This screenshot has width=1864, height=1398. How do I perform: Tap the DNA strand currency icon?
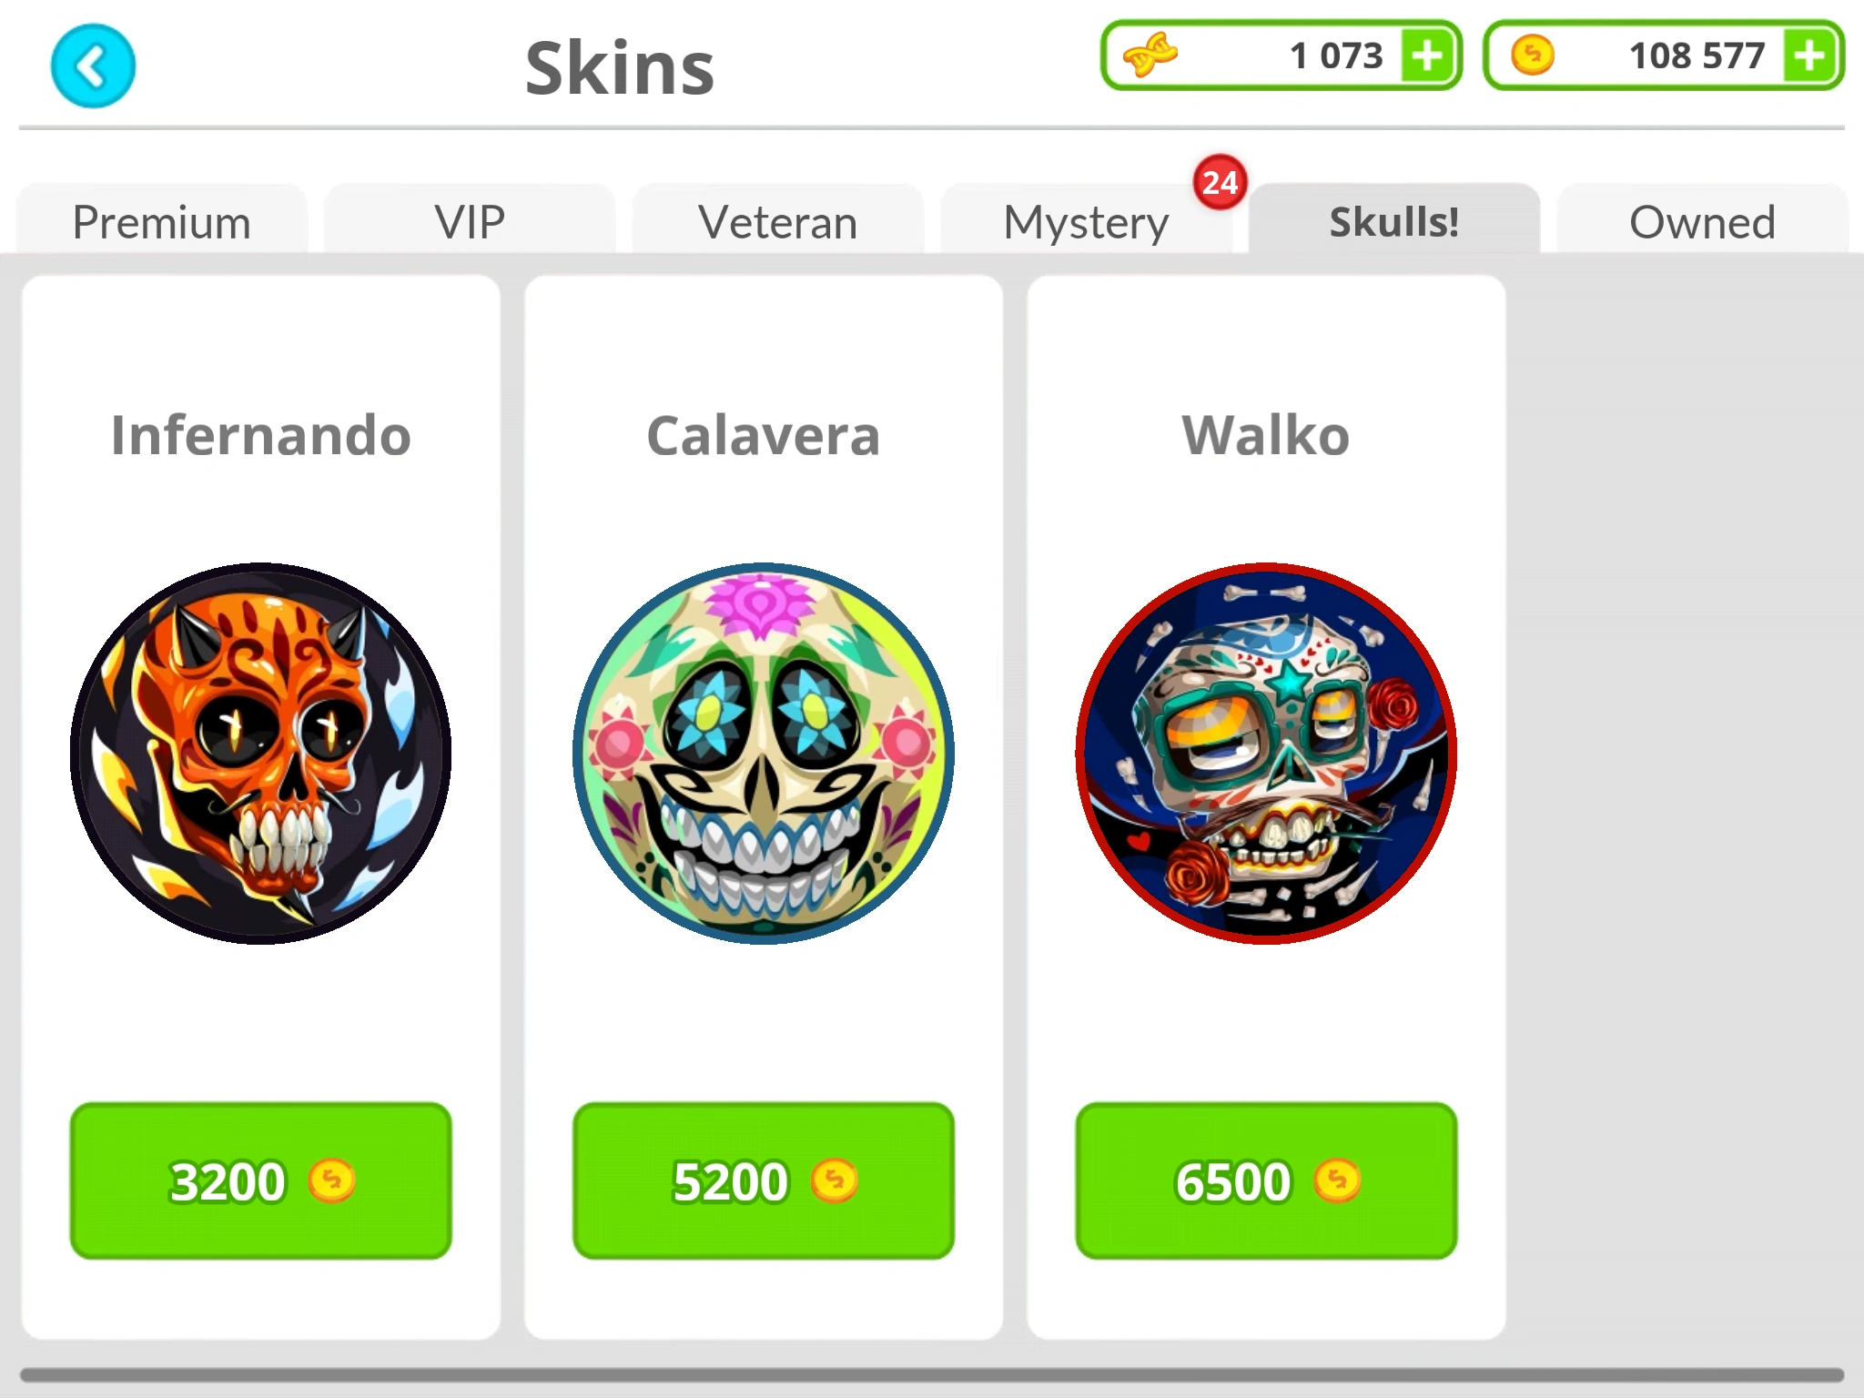pos(1150,56)
